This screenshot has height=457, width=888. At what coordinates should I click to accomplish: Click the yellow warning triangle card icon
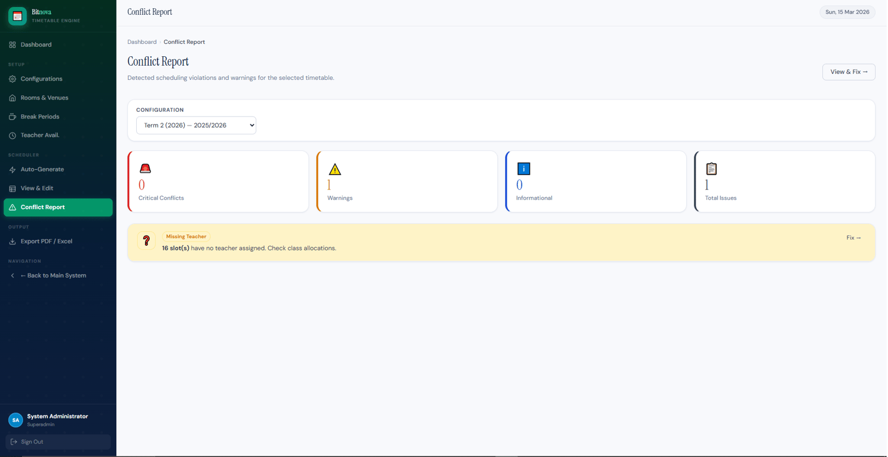coord(334,169)
